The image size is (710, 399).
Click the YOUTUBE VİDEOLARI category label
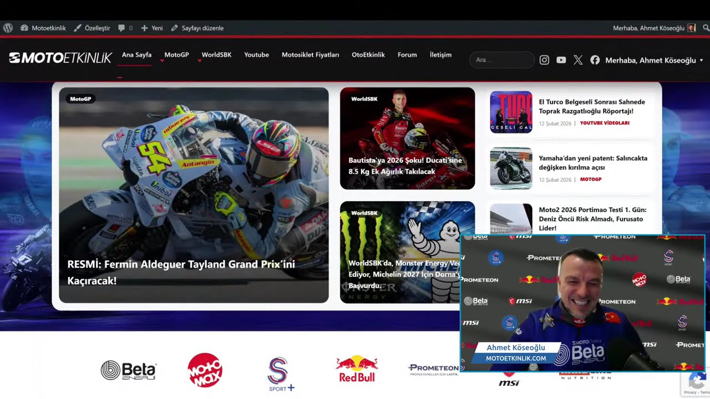pyautogui.click(x=605, y=123)
